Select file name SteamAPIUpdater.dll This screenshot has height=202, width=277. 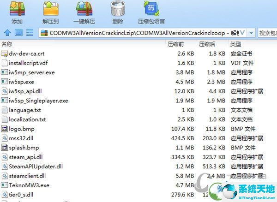coord(36,166)
